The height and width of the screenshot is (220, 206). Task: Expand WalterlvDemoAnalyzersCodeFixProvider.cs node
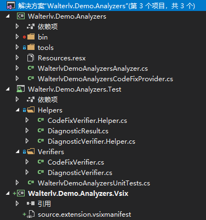pos(17,78)
